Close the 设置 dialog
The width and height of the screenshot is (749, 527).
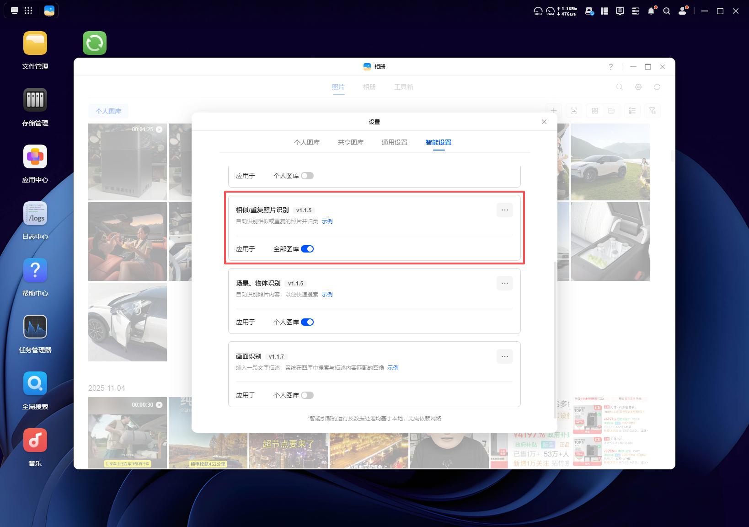(544, 122)
